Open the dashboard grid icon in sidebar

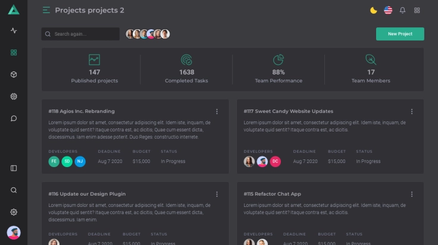[14, 52]
